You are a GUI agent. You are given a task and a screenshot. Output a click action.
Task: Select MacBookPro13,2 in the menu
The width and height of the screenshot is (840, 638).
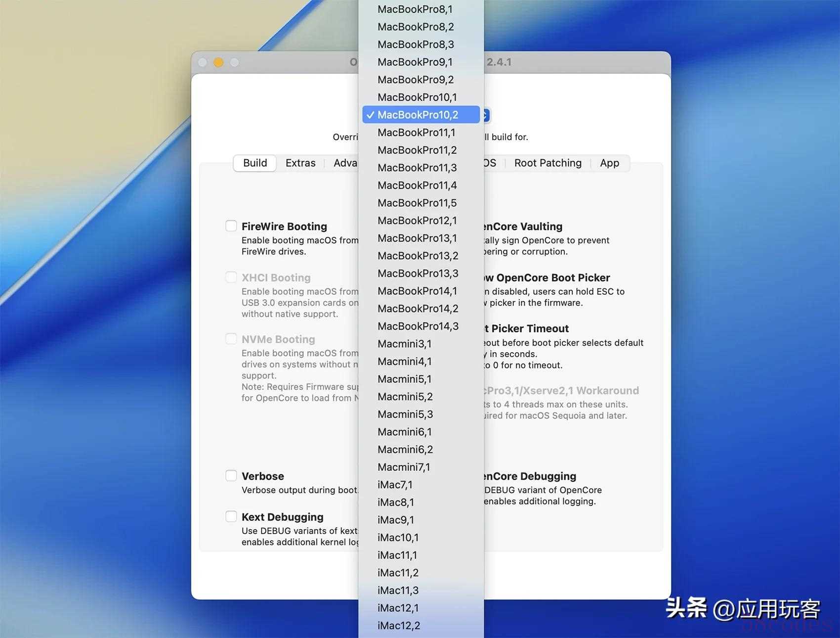pyautogui.click(x=421, y=256)
